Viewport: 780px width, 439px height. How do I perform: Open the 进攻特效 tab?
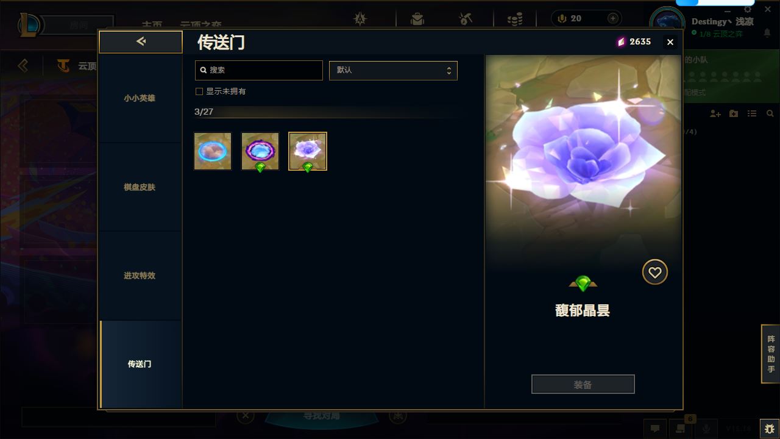(x=140, y=276)
